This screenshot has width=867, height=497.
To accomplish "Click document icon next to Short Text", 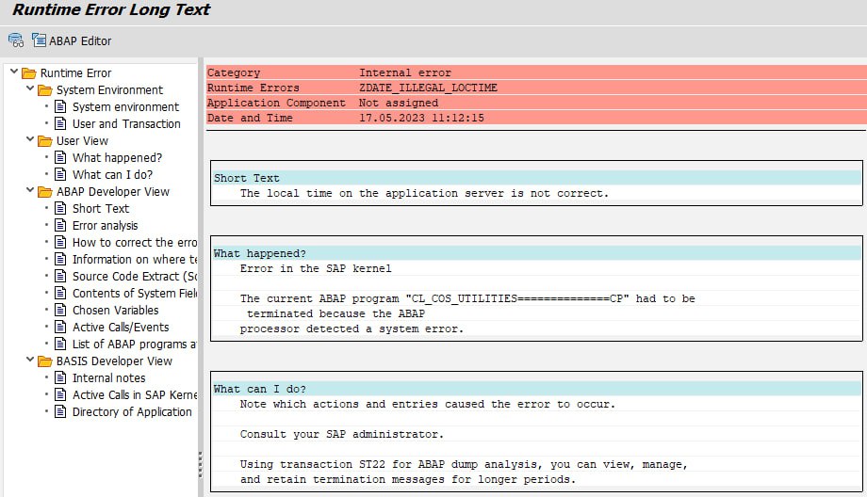I will pyautogui.click(x=61, y=208).
